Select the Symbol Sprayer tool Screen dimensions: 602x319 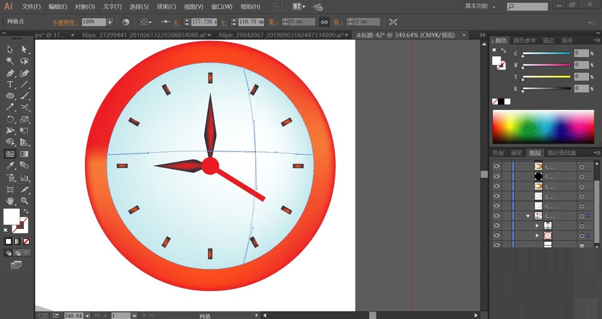[x=10, y=178]
